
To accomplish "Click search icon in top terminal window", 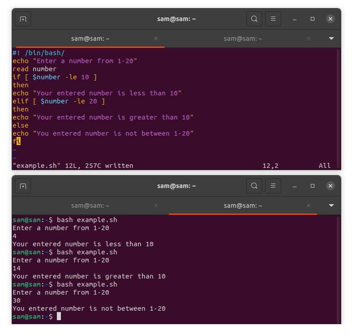I will pyautogui.click(x=254, y=19).
